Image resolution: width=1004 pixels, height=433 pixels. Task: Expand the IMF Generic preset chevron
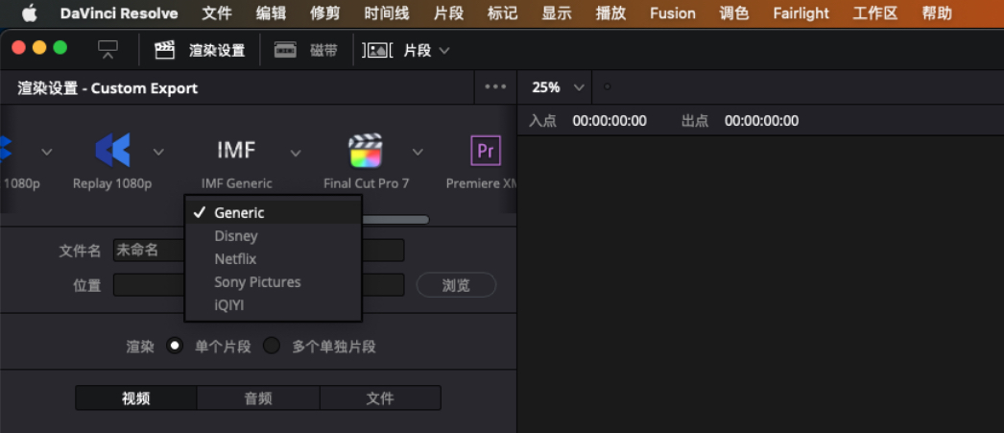point(296,153)
